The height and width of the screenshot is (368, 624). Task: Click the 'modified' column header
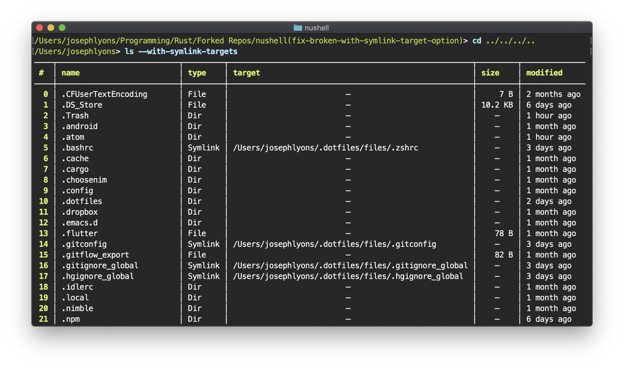tap(544, 73)
